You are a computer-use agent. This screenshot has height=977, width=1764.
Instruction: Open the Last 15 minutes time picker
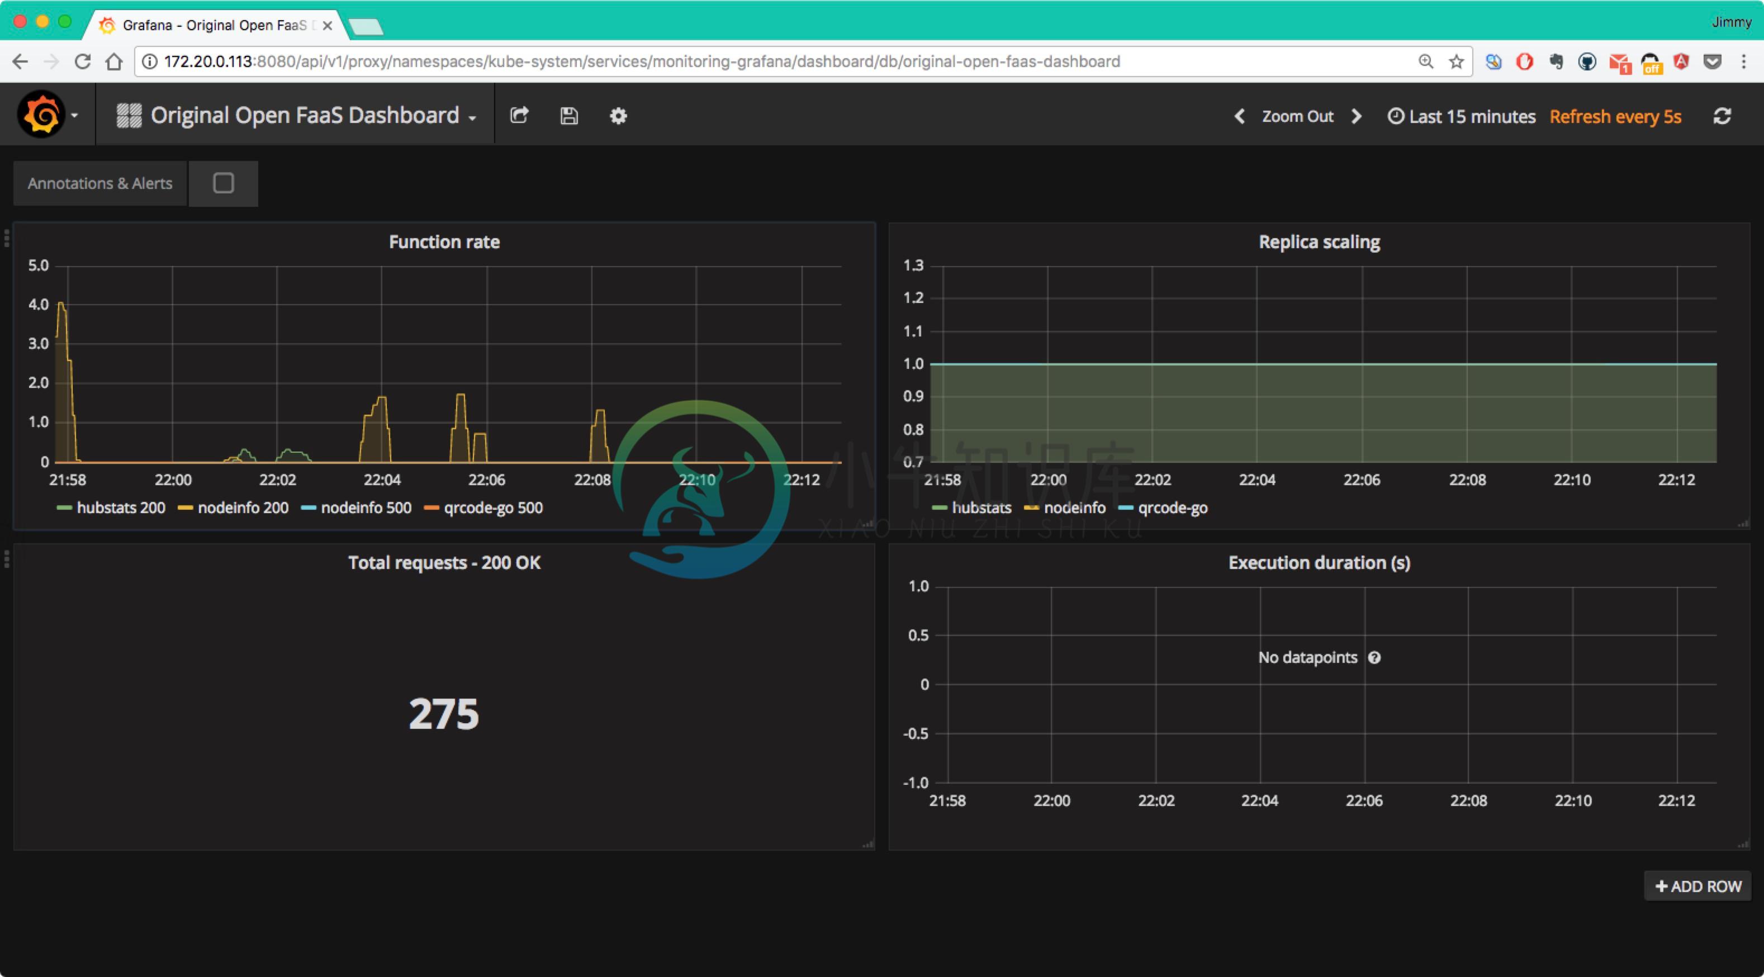click(1461, 116)
